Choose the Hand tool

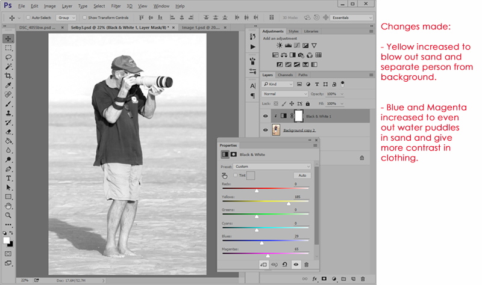[x=8, y=206]
